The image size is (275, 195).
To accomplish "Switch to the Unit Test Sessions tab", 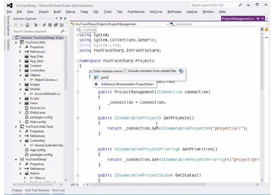I will coord(37,190).
